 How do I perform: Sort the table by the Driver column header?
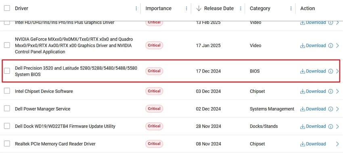(21, 8)
